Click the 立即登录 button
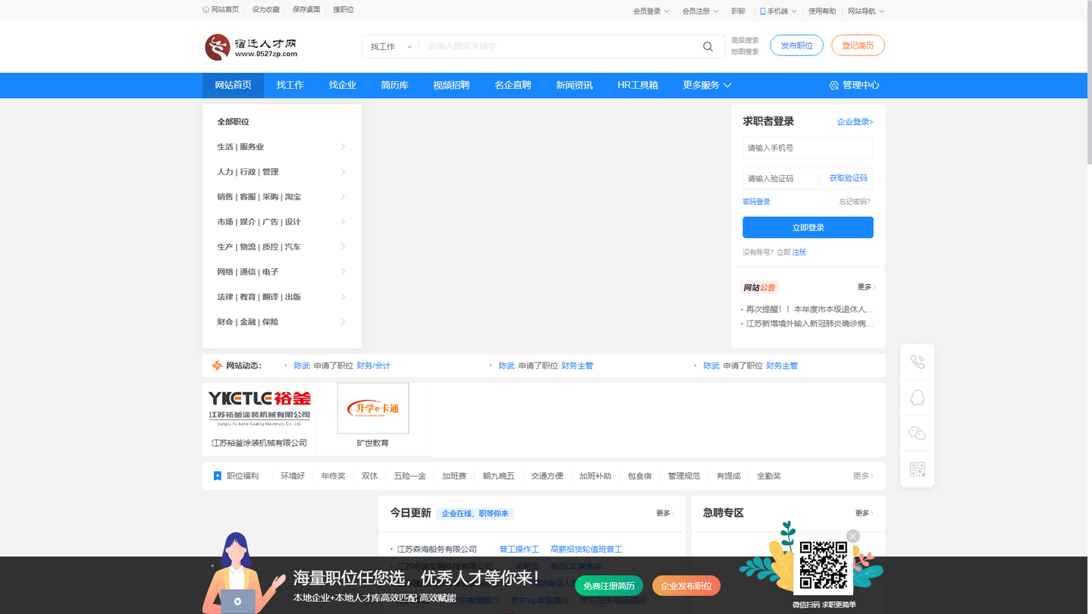Image resolution: width=1092 pixels, height=614 pixels. click(x=808, y=227)
